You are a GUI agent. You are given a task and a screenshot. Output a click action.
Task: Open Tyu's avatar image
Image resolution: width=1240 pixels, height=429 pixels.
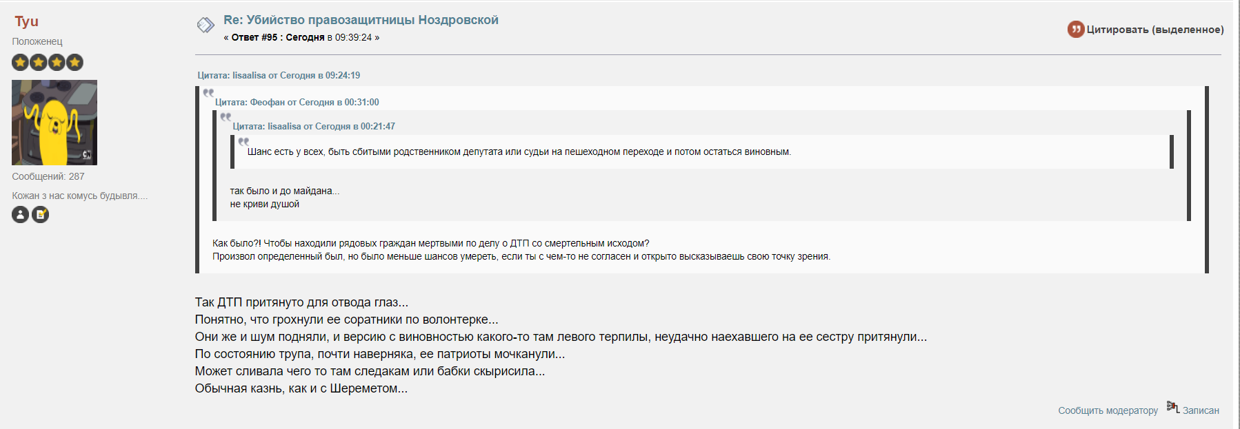(54, 123)
